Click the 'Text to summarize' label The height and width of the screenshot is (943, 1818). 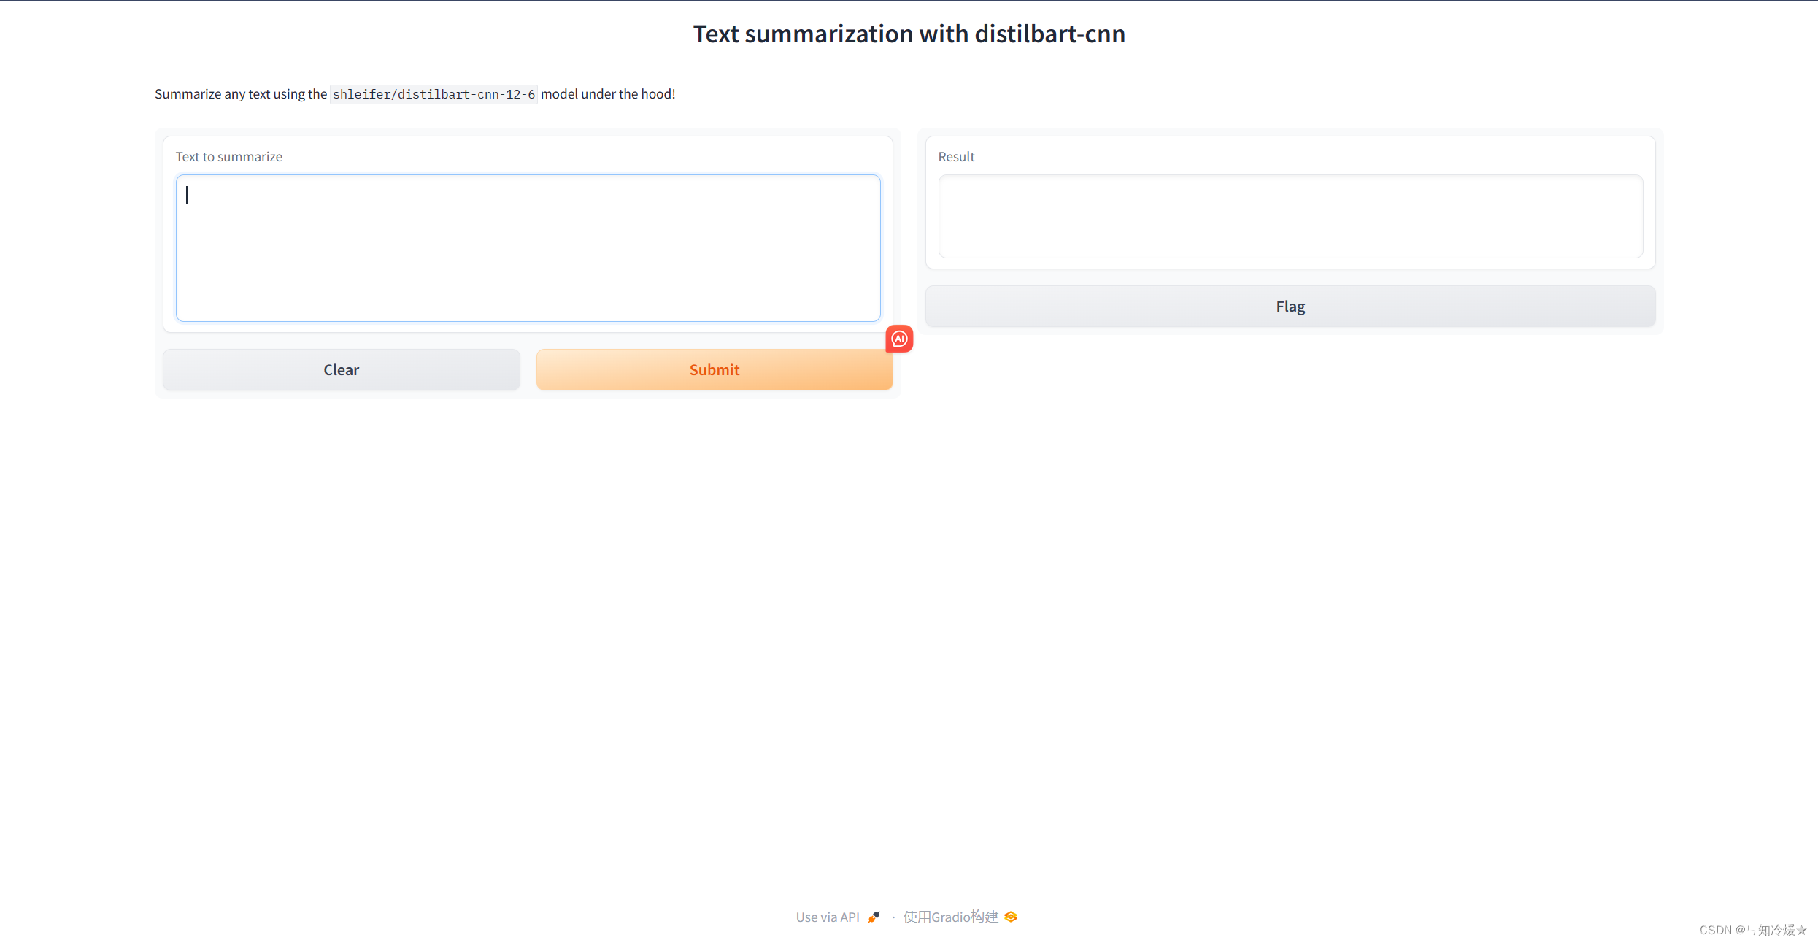click(x=228, y=157)
